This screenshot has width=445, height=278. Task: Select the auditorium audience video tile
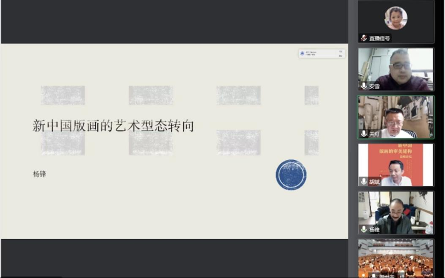tap(396, 258)
